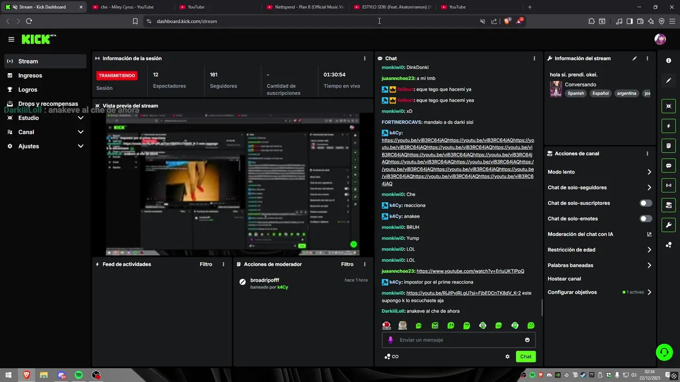Click the info icon in the right sidebar
Image resolution: width=680 pixels, height=382 pixels.
pyautogui.click(x=668, y=61)
